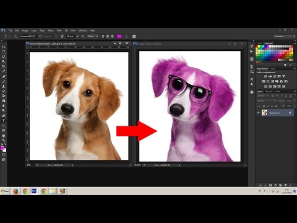Viewport: 297px width, 223px height.
Task: Open the font style dropdown
Action: click(x=56, y=37)
